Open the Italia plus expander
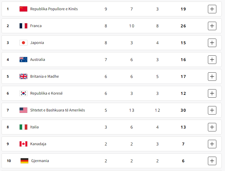Image resolution: width=225 pixels, height=171 pixels. [x=212, y=127]
